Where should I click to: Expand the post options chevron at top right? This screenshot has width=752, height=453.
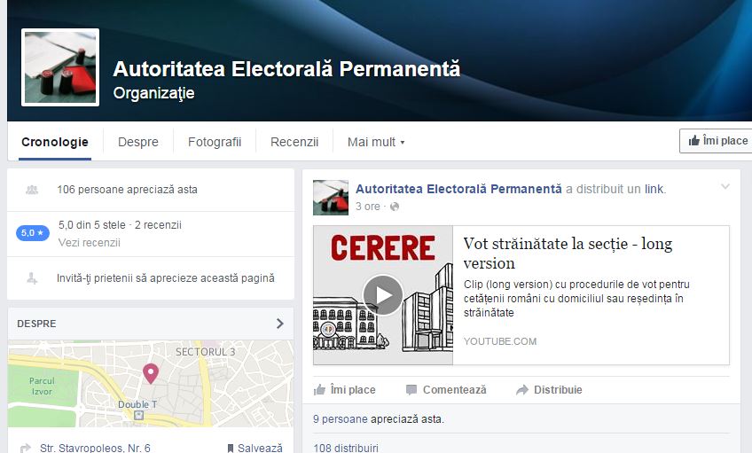(x=725, y=186)
